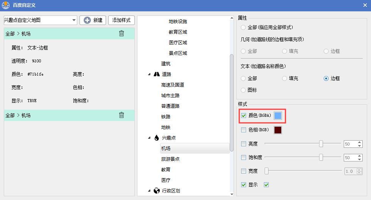Select 普通道路 in the tree
Image resolution: width=371 pixels, height=200 pixels.
click(170, 106)
